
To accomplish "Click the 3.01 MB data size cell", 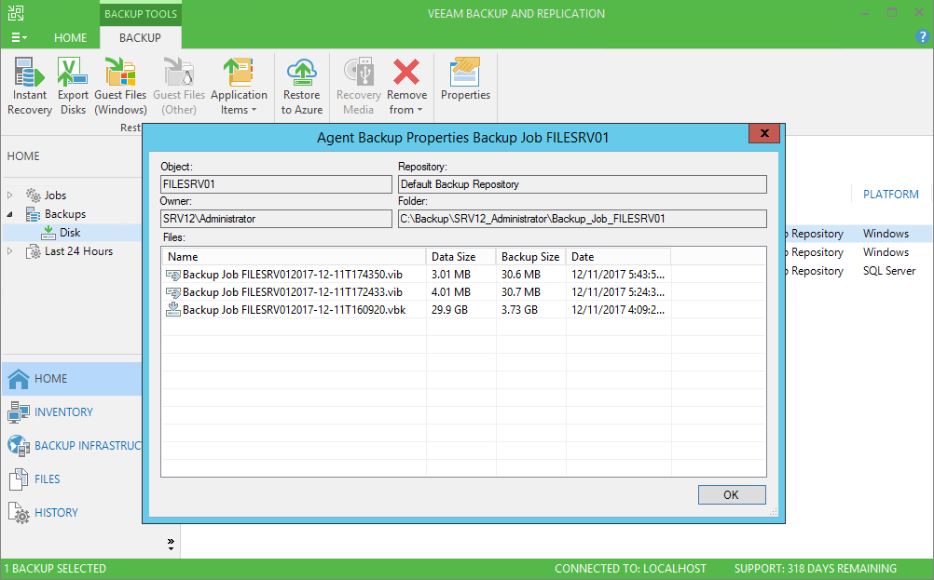I will click(x=451, y=275).
